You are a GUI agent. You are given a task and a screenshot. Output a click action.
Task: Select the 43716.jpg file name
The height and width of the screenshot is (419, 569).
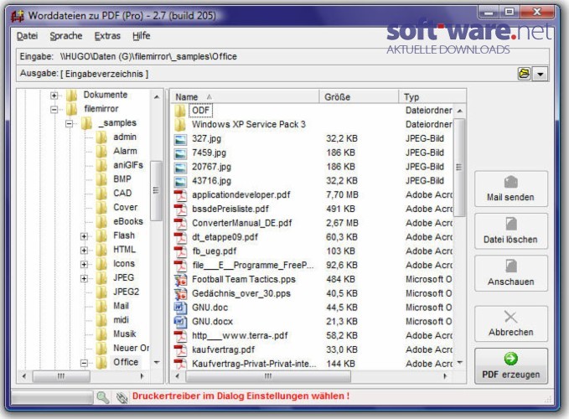click(211, 181)
